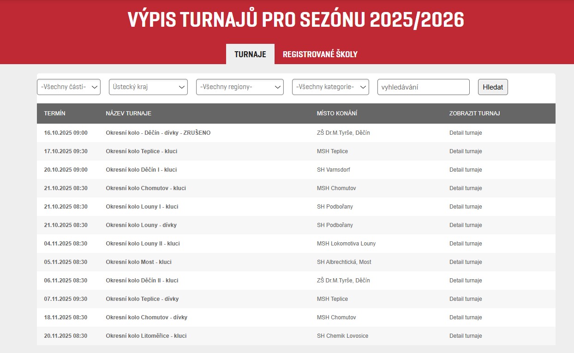
Task: Switch to the Turnaje tab
Action: [x=250, y=54]
